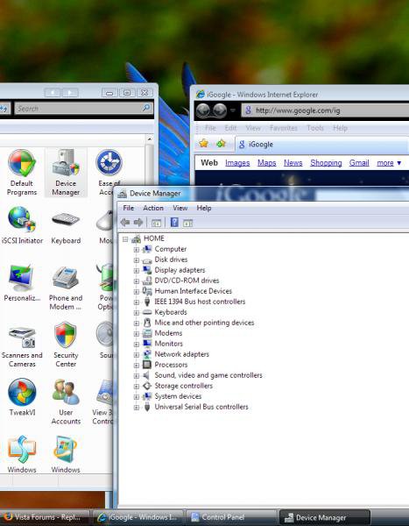Select Storage controllers entry
Viewport: 409px width, 526px height.
point(183,386)
